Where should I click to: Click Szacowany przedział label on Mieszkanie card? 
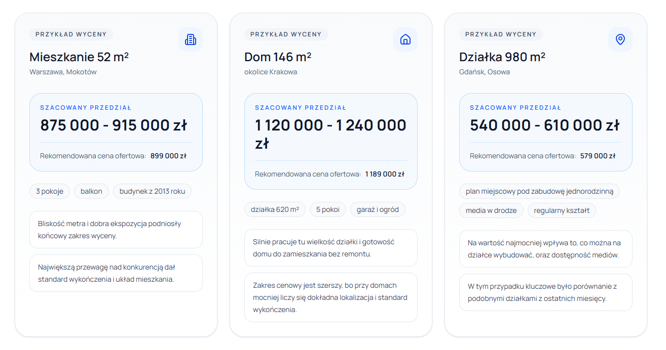point(86,108)
